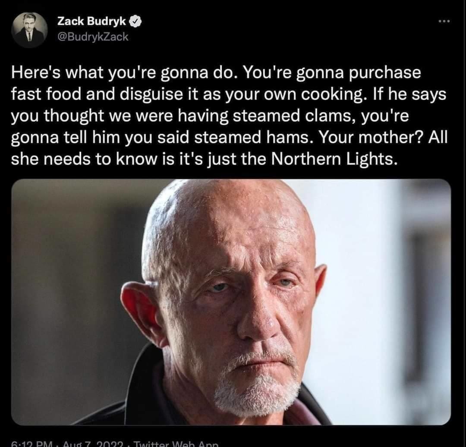Screen dimensions: 466x447
Task: Click the 6:12 PM time text
Action: click(x=32, y=444)
